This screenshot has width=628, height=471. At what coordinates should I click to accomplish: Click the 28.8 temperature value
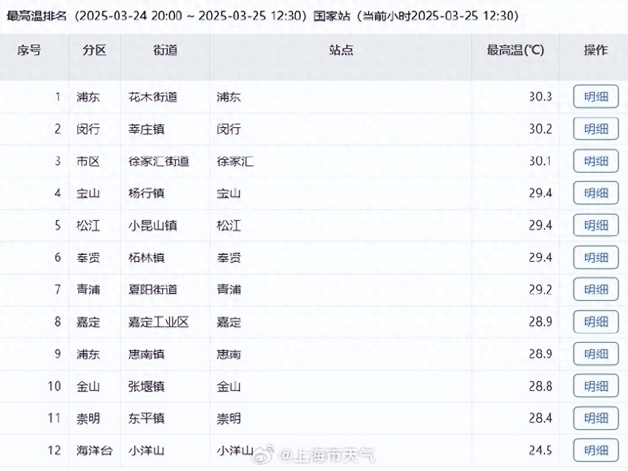tap(540, 386)
